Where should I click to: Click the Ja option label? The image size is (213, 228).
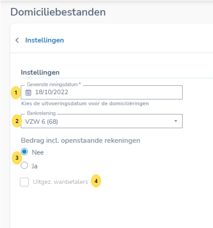click(x=35, y=166)
